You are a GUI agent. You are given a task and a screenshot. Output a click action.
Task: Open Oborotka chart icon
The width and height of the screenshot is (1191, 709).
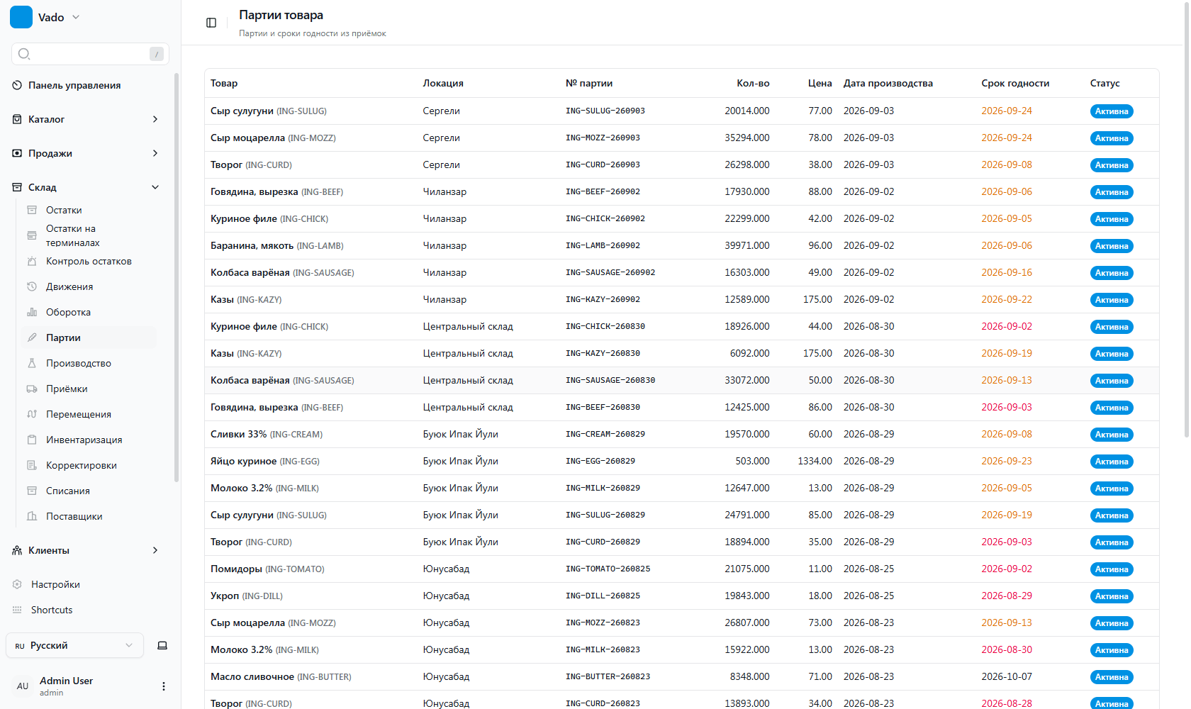pyautogui.click(x=32, y=312)
